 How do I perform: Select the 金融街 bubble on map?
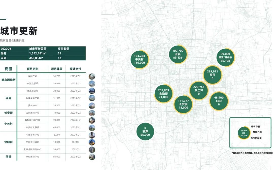tap(164, 94)
